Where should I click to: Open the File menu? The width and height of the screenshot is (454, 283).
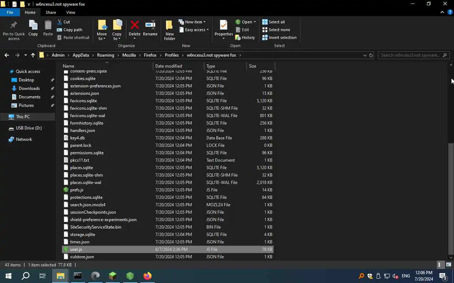[10, 12]
